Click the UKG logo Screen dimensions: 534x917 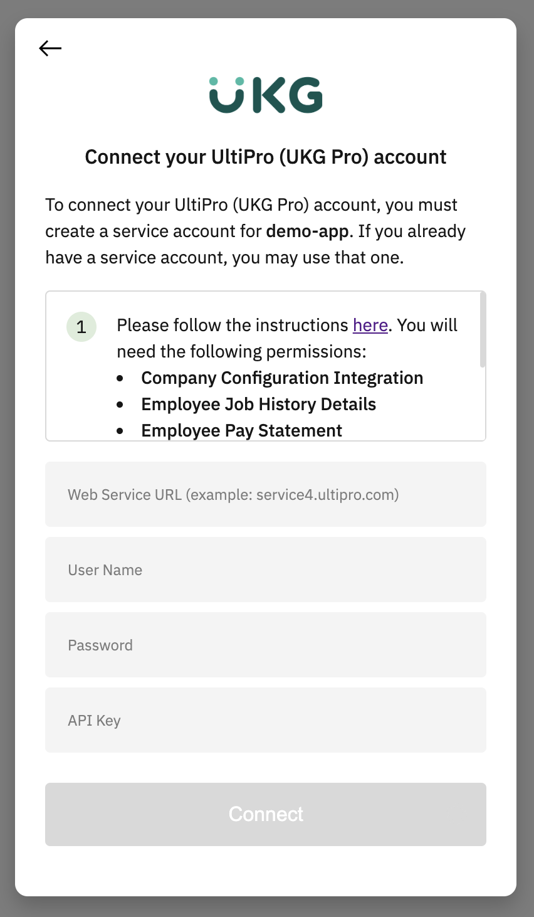(x=266, y=95)
